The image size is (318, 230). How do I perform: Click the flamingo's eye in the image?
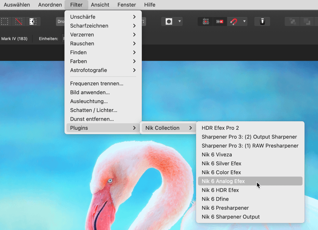(x=110, y=181)
